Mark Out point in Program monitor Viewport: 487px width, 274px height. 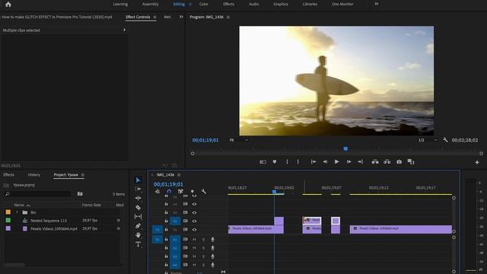(x=298, y=161)
